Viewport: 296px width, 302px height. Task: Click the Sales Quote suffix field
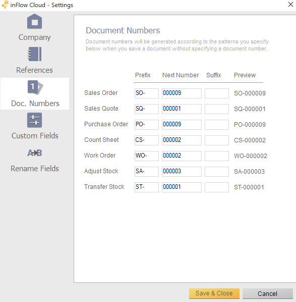[x=217, y=109]
